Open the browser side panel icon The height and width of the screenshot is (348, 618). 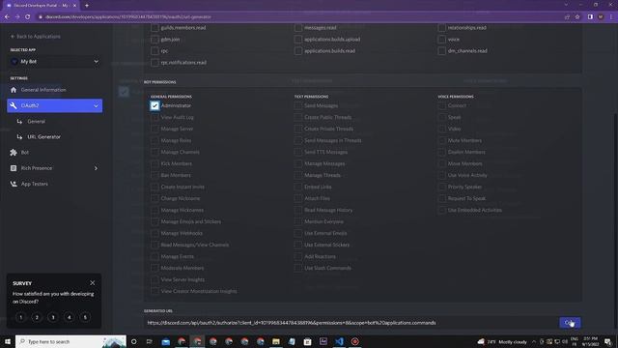point(590,17)
